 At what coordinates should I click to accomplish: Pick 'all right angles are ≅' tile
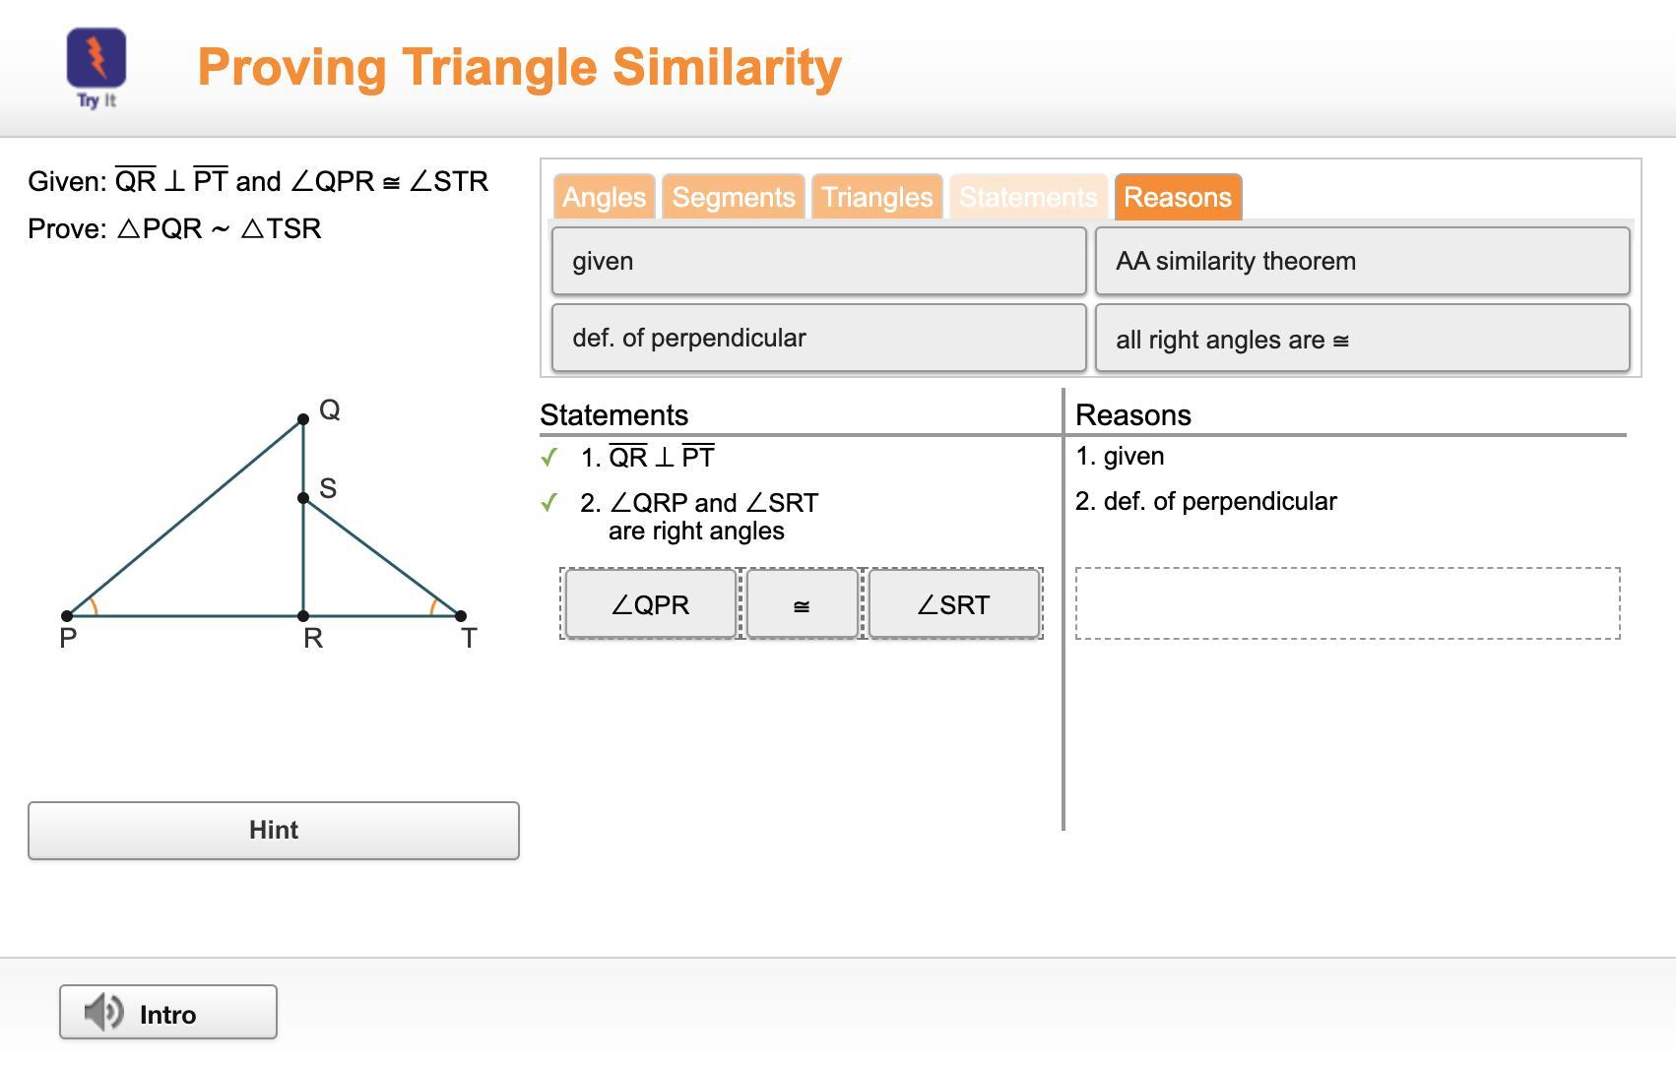coord(1363,338)
